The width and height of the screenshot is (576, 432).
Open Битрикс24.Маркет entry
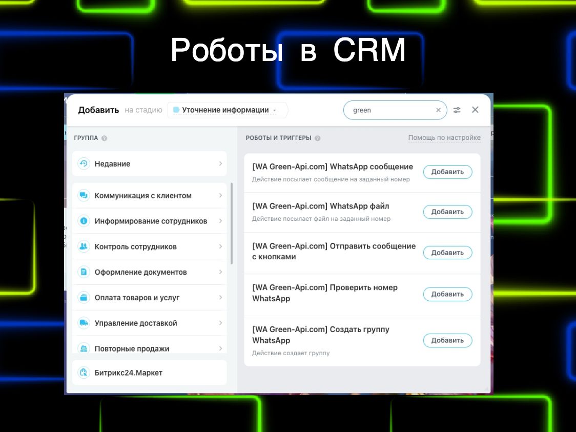pyautogui.click(x=150, y=373)
